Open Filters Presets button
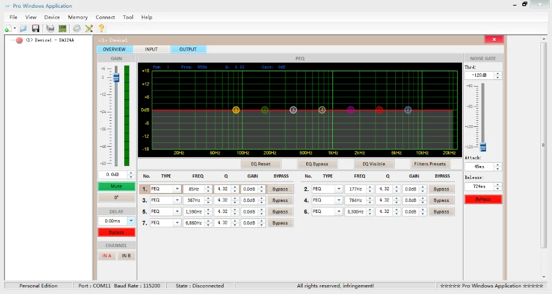The width and height of the screenshot is (552, 294). pyautogui.click(x=430, y=164)
